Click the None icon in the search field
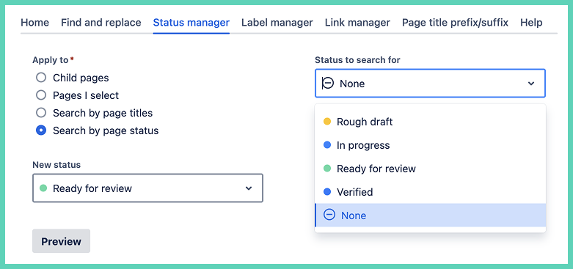This screenshot has height=269, width=573. tap(328, 84)
